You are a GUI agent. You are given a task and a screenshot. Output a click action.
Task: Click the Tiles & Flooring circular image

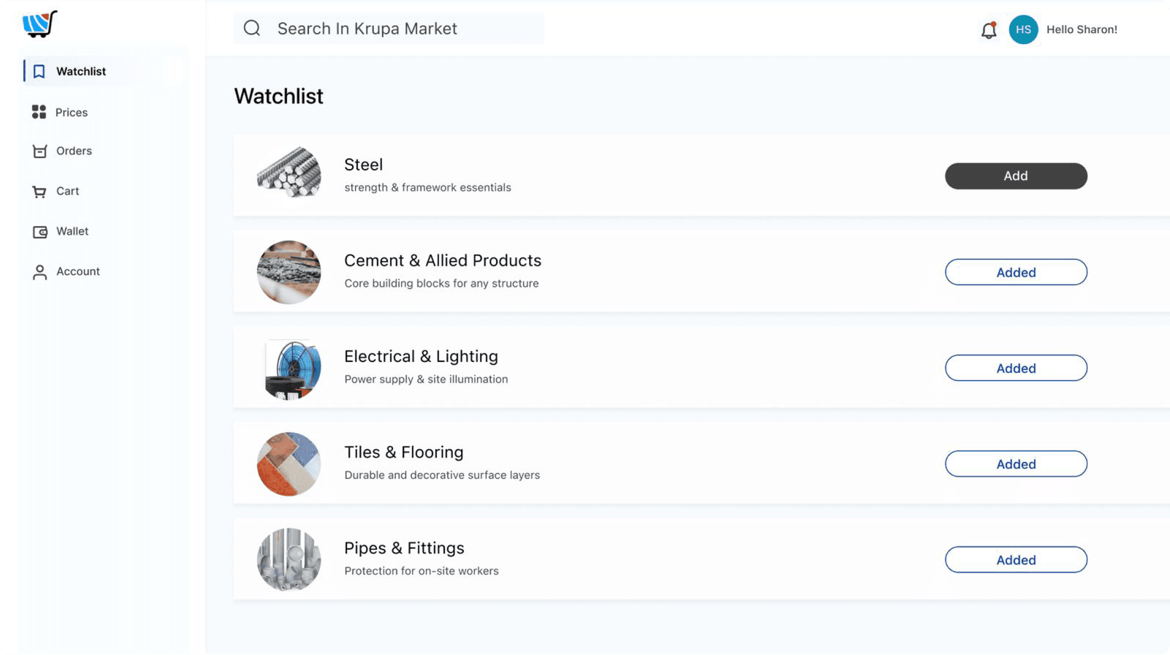pos(289,464)
